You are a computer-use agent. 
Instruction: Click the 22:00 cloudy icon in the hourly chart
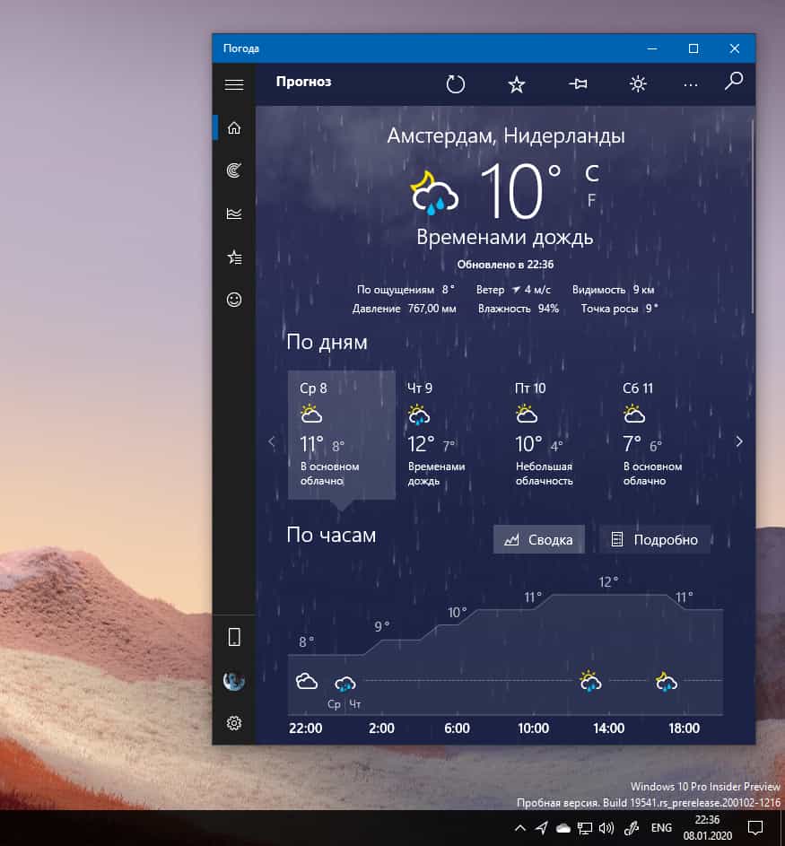[x=307, y=681]
